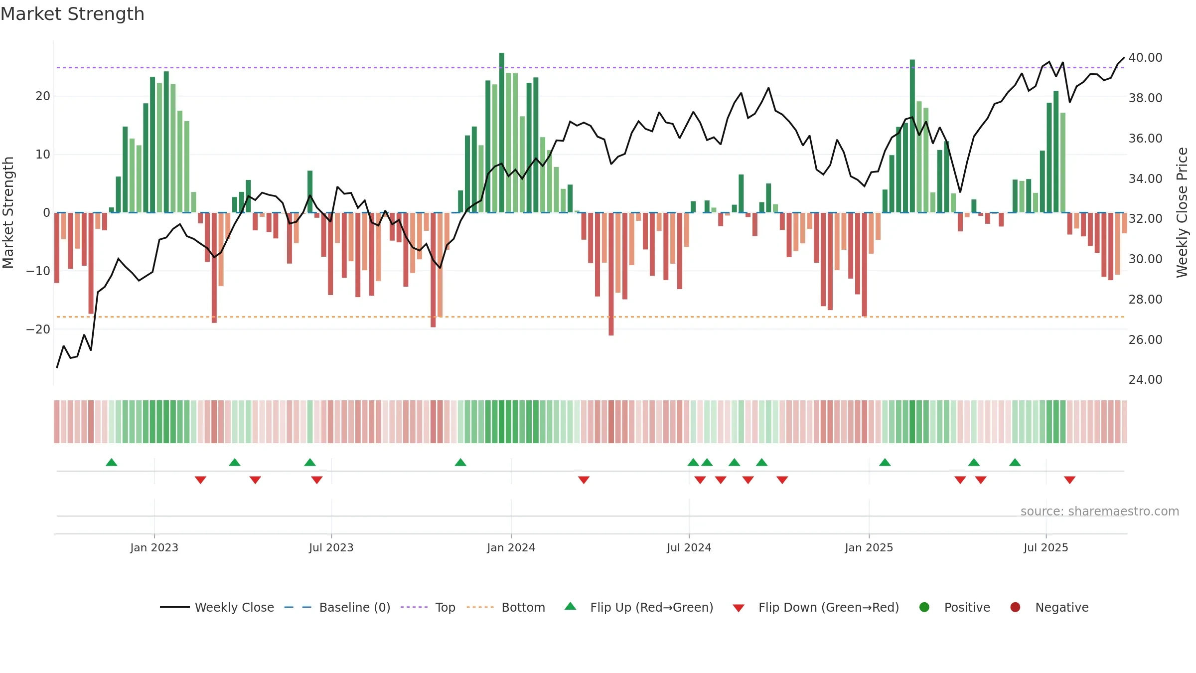Toggle the Baseline (0) legend label

tap(355, 607)
